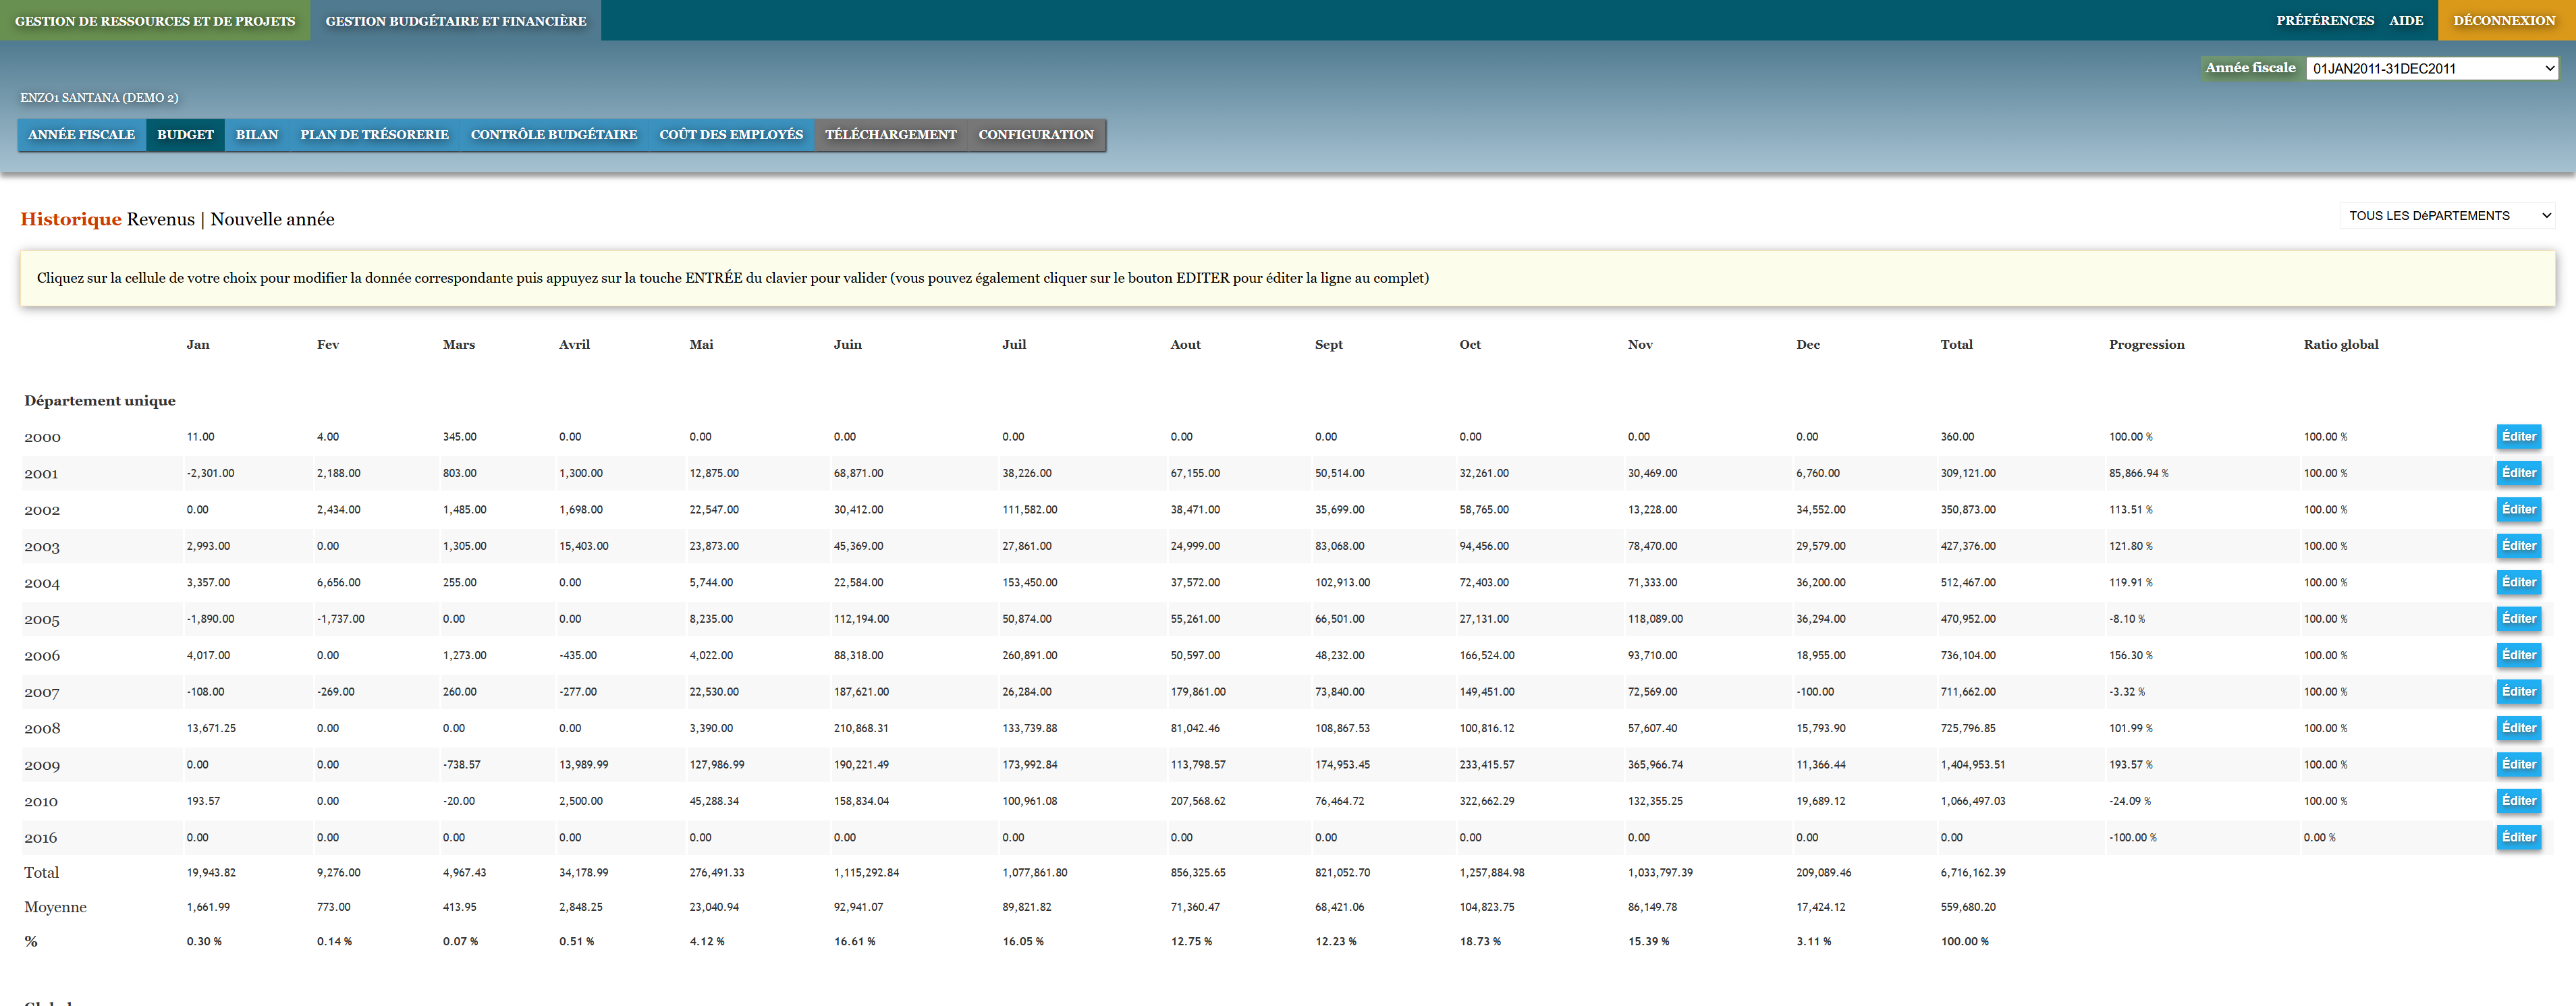Click the 2001 January cell value -2,301.00

(210, 474)
